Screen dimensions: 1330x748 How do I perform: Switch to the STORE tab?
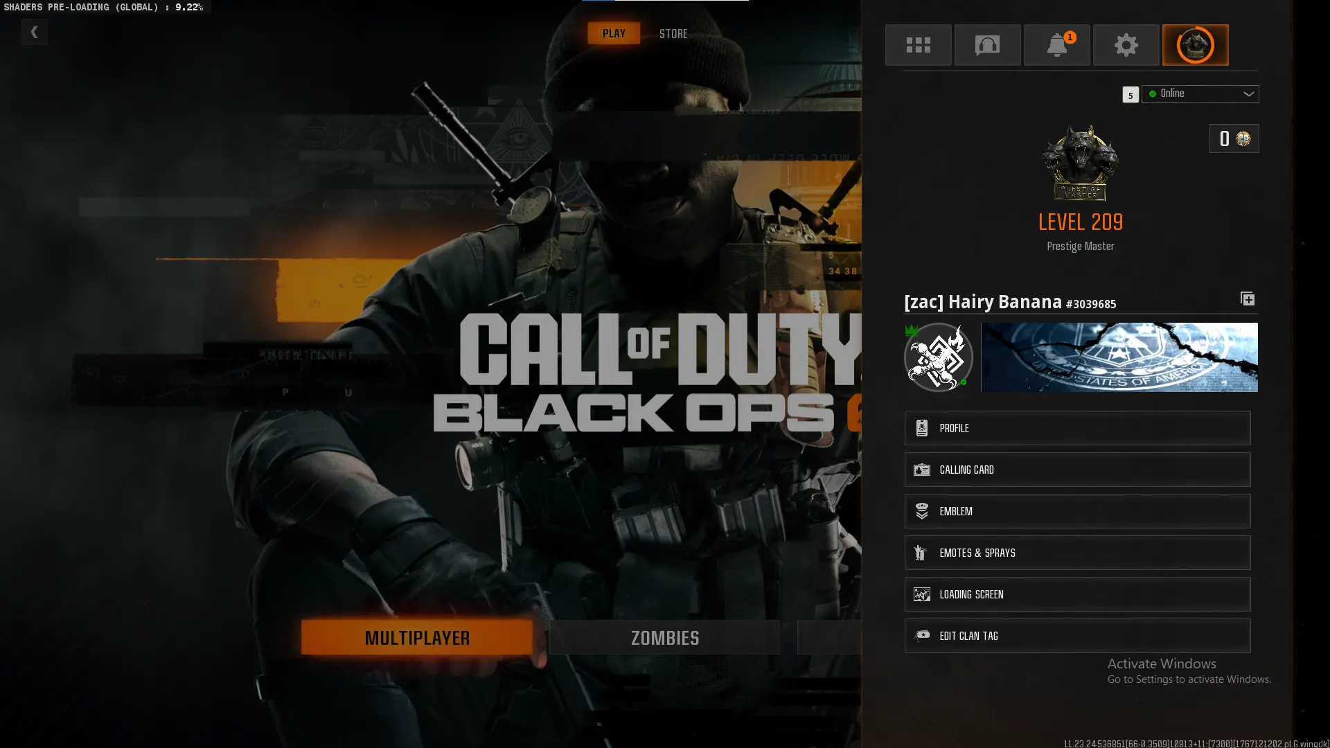[673, 33]
